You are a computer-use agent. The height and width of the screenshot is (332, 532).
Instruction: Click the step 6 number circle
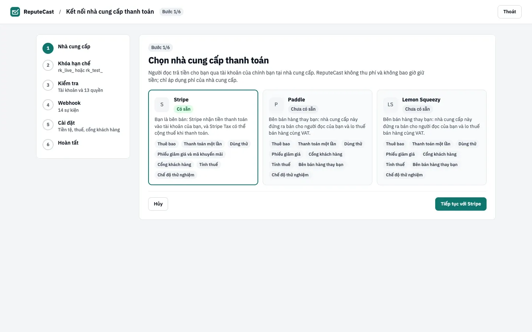(x=48, y=145)
